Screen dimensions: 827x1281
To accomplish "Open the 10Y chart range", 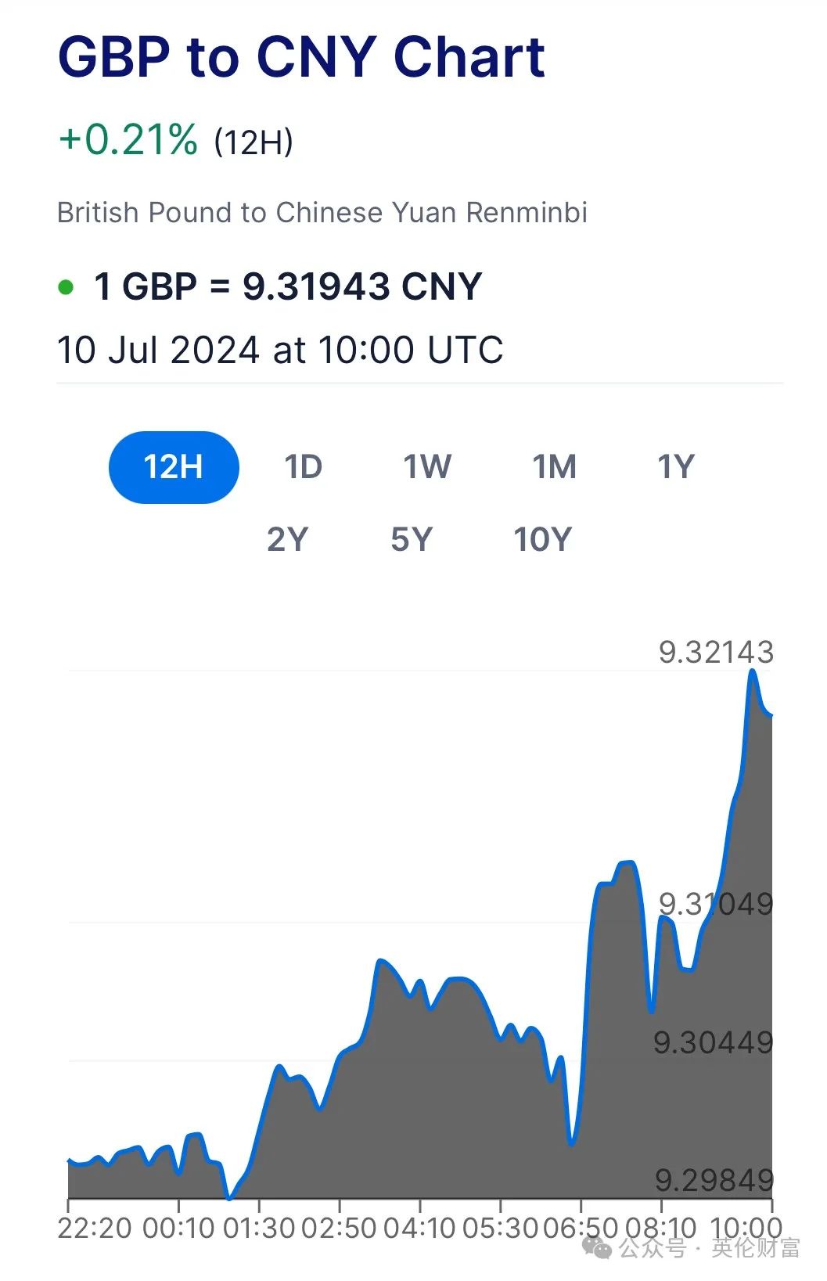I will pyautogui.click(x=543, y=539).
